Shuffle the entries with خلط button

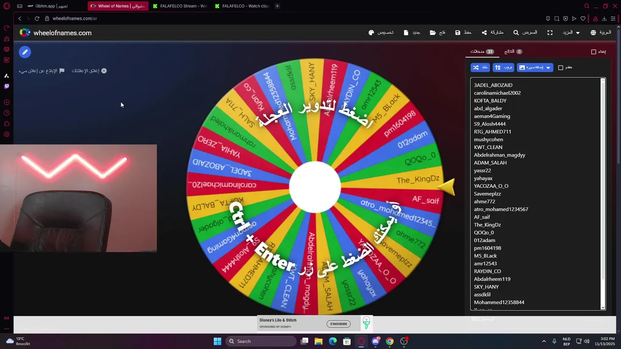[480, 67]
